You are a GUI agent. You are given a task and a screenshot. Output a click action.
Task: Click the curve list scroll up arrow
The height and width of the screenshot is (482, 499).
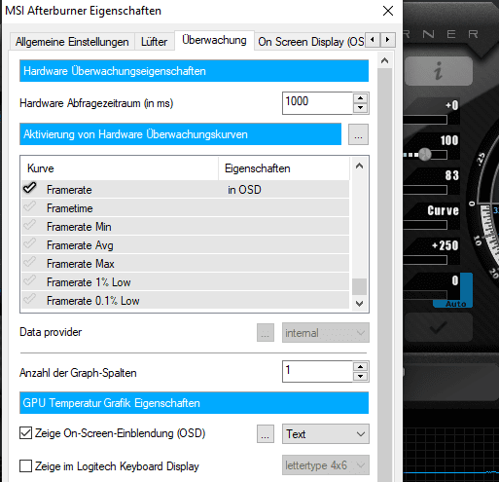(x=359, y=167)
